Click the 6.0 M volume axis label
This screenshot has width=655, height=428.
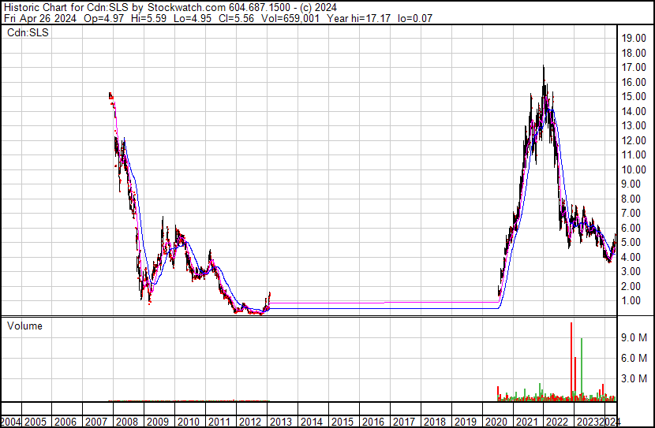634,358
